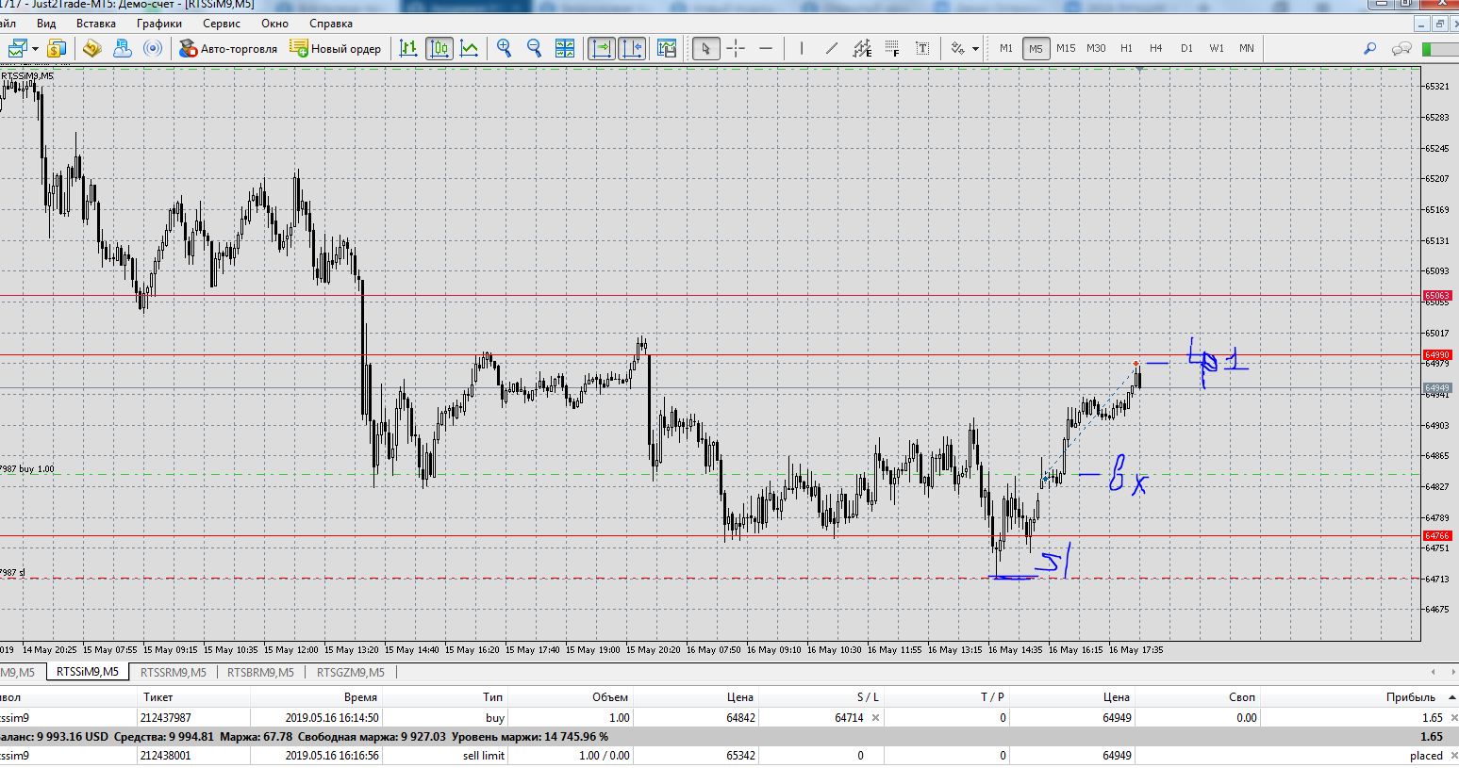1459x768 pixels.
Task: Expand the new chart dropdown arrow
Action: coord(36,48)
